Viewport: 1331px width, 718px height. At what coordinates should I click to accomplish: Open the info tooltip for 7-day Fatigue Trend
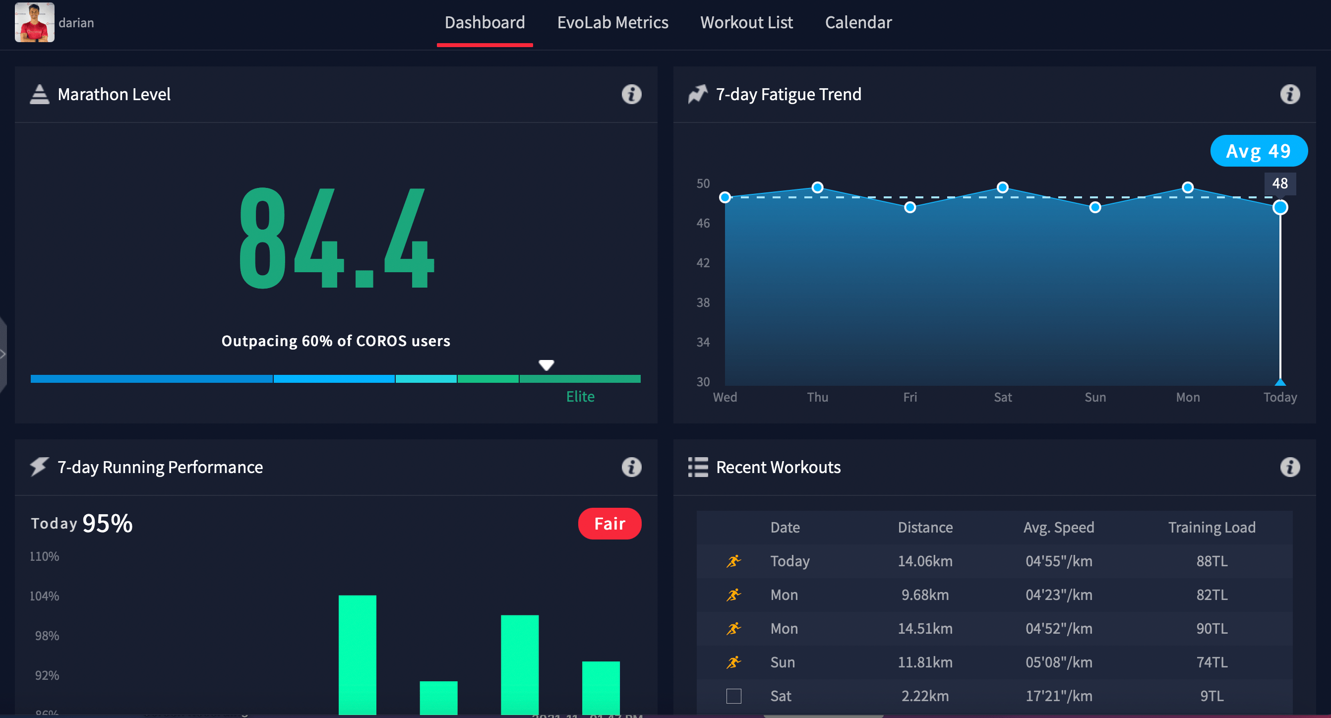(x=1290, y=95)
